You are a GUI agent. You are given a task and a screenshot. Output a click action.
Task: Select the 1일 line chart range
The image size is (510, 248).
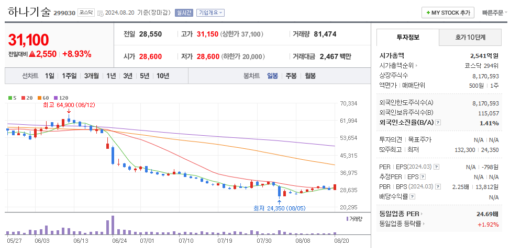click(x=50, y=76)
